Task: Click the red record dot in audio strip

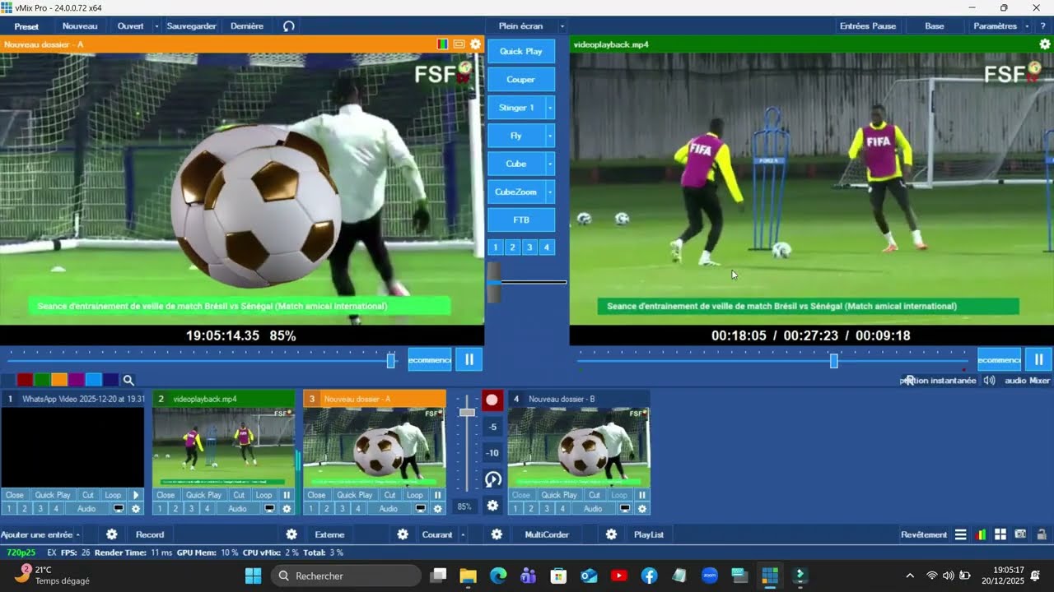Action: (x=492, y=400)
